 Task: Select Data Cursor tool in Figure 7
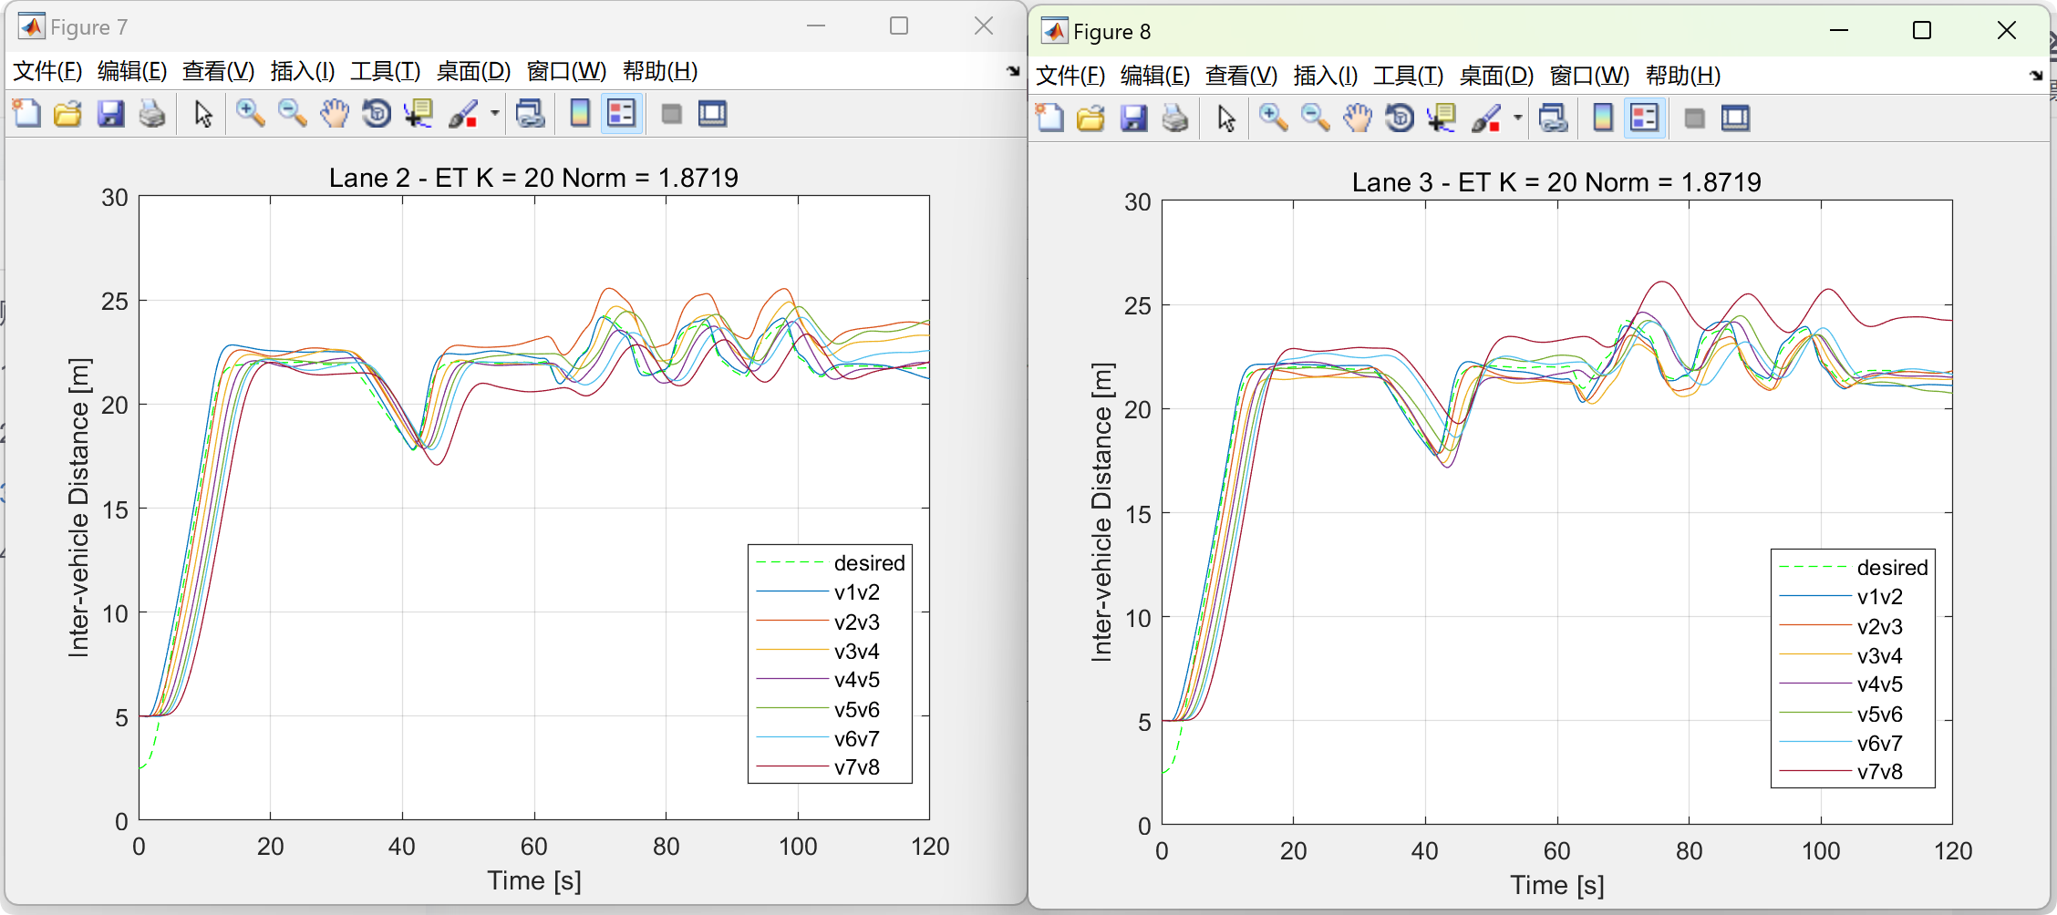coord(419,114)
